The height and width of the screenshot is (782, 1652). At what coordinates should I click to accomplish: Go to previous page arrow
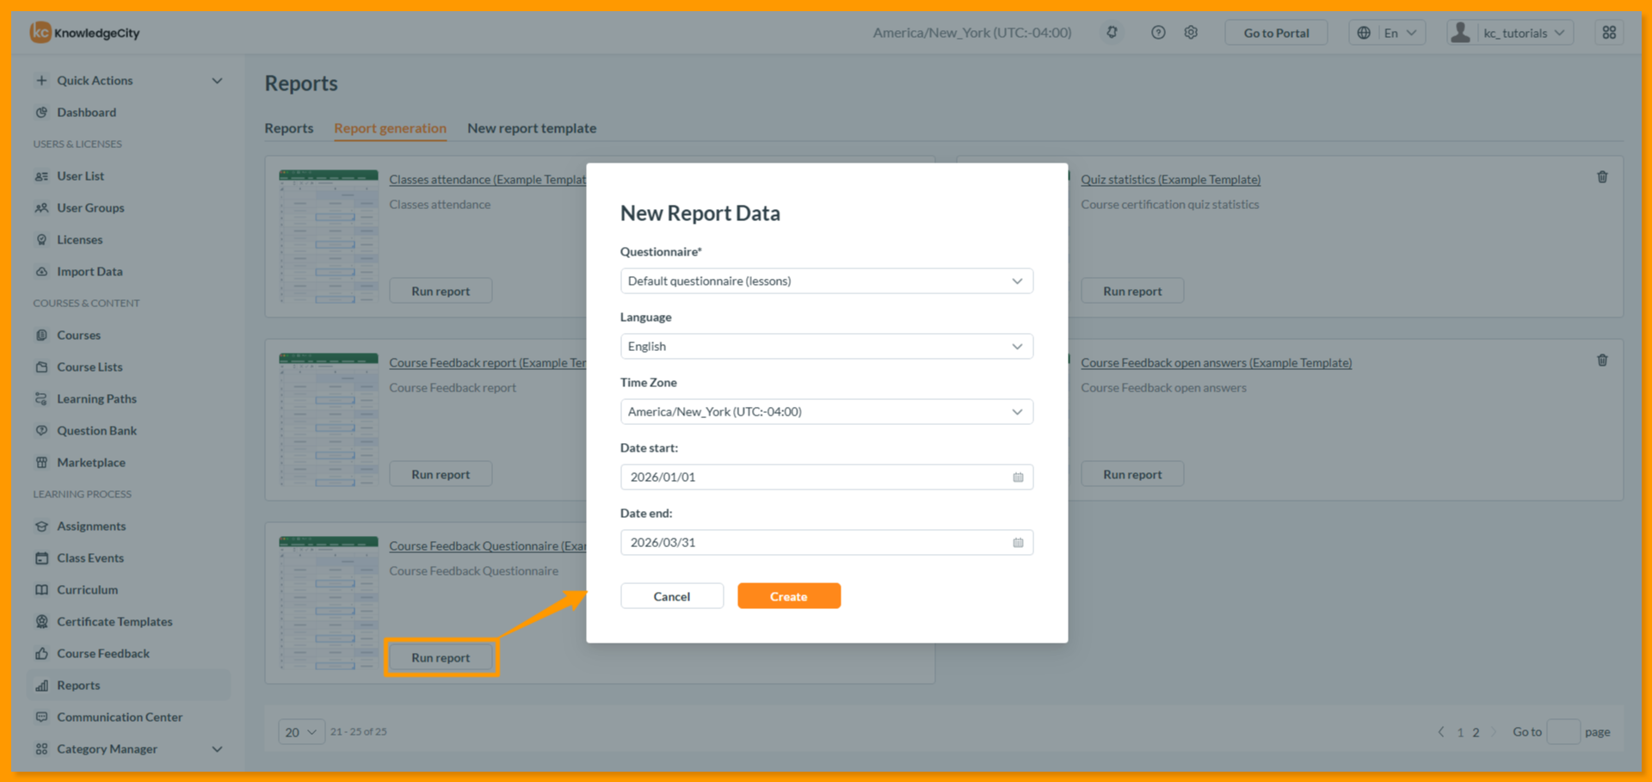(x=1441, y=732)
